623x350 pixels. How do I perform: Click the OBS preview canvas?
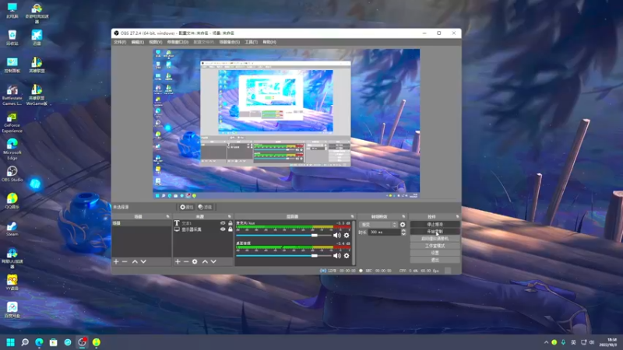(x=286, y=124)
